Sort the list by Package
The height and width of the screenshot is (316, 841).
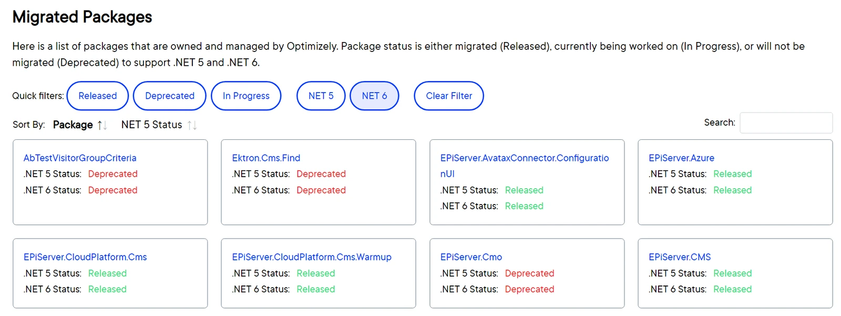[73, 125]
